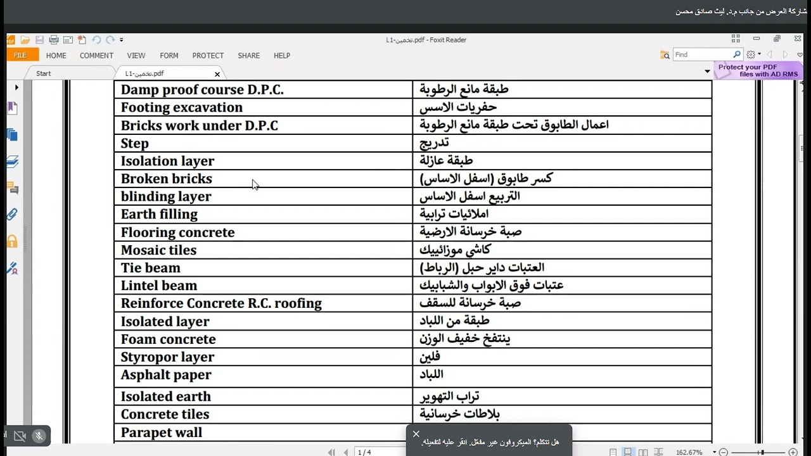
Task: Open the HELP ribbon tab
Action: pos(282,56)
